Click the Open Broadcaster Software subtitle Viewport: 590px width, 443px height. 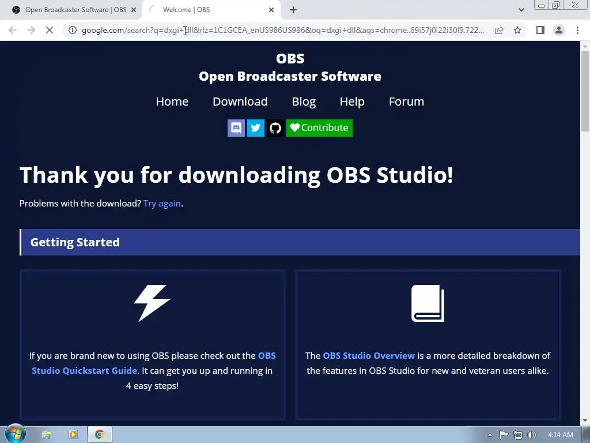(290, 77)
